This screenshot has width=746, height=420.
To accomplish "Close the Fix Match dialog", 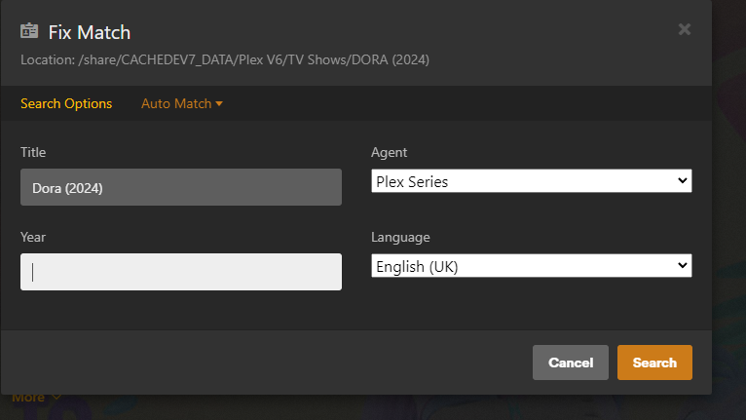I will tap(684, 29).
